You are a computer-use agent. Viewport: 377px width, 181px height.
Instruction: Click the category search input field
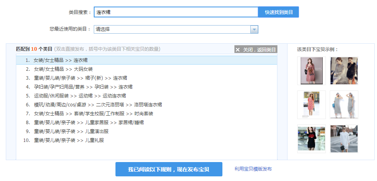(176, 12)
